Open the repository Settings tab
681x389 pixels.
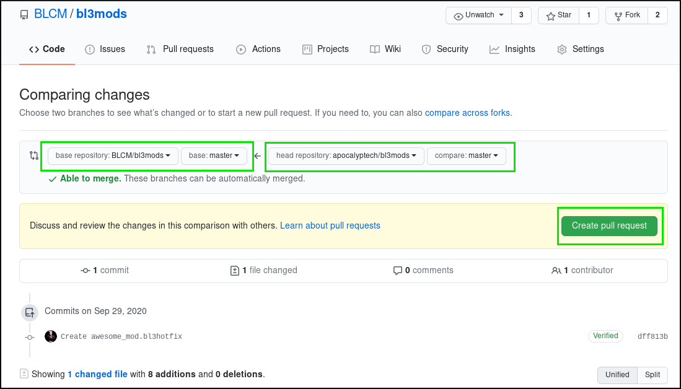(x=580, y=49)
